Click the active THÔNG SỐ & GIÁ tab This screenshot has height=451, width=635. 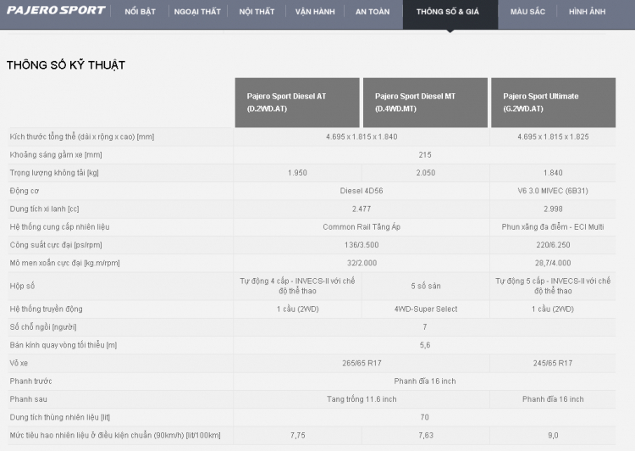(x=449, y=12)
